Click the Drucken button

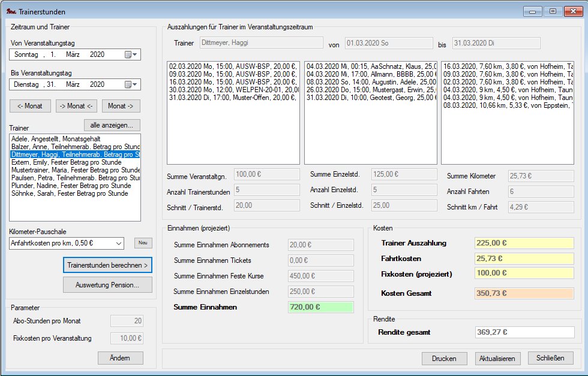444,359
